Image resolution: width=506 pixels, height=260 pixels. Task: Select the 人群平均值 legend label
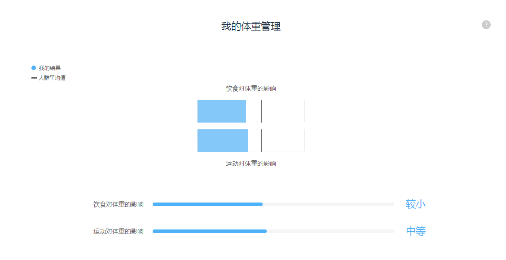click(x=52, y=78)
